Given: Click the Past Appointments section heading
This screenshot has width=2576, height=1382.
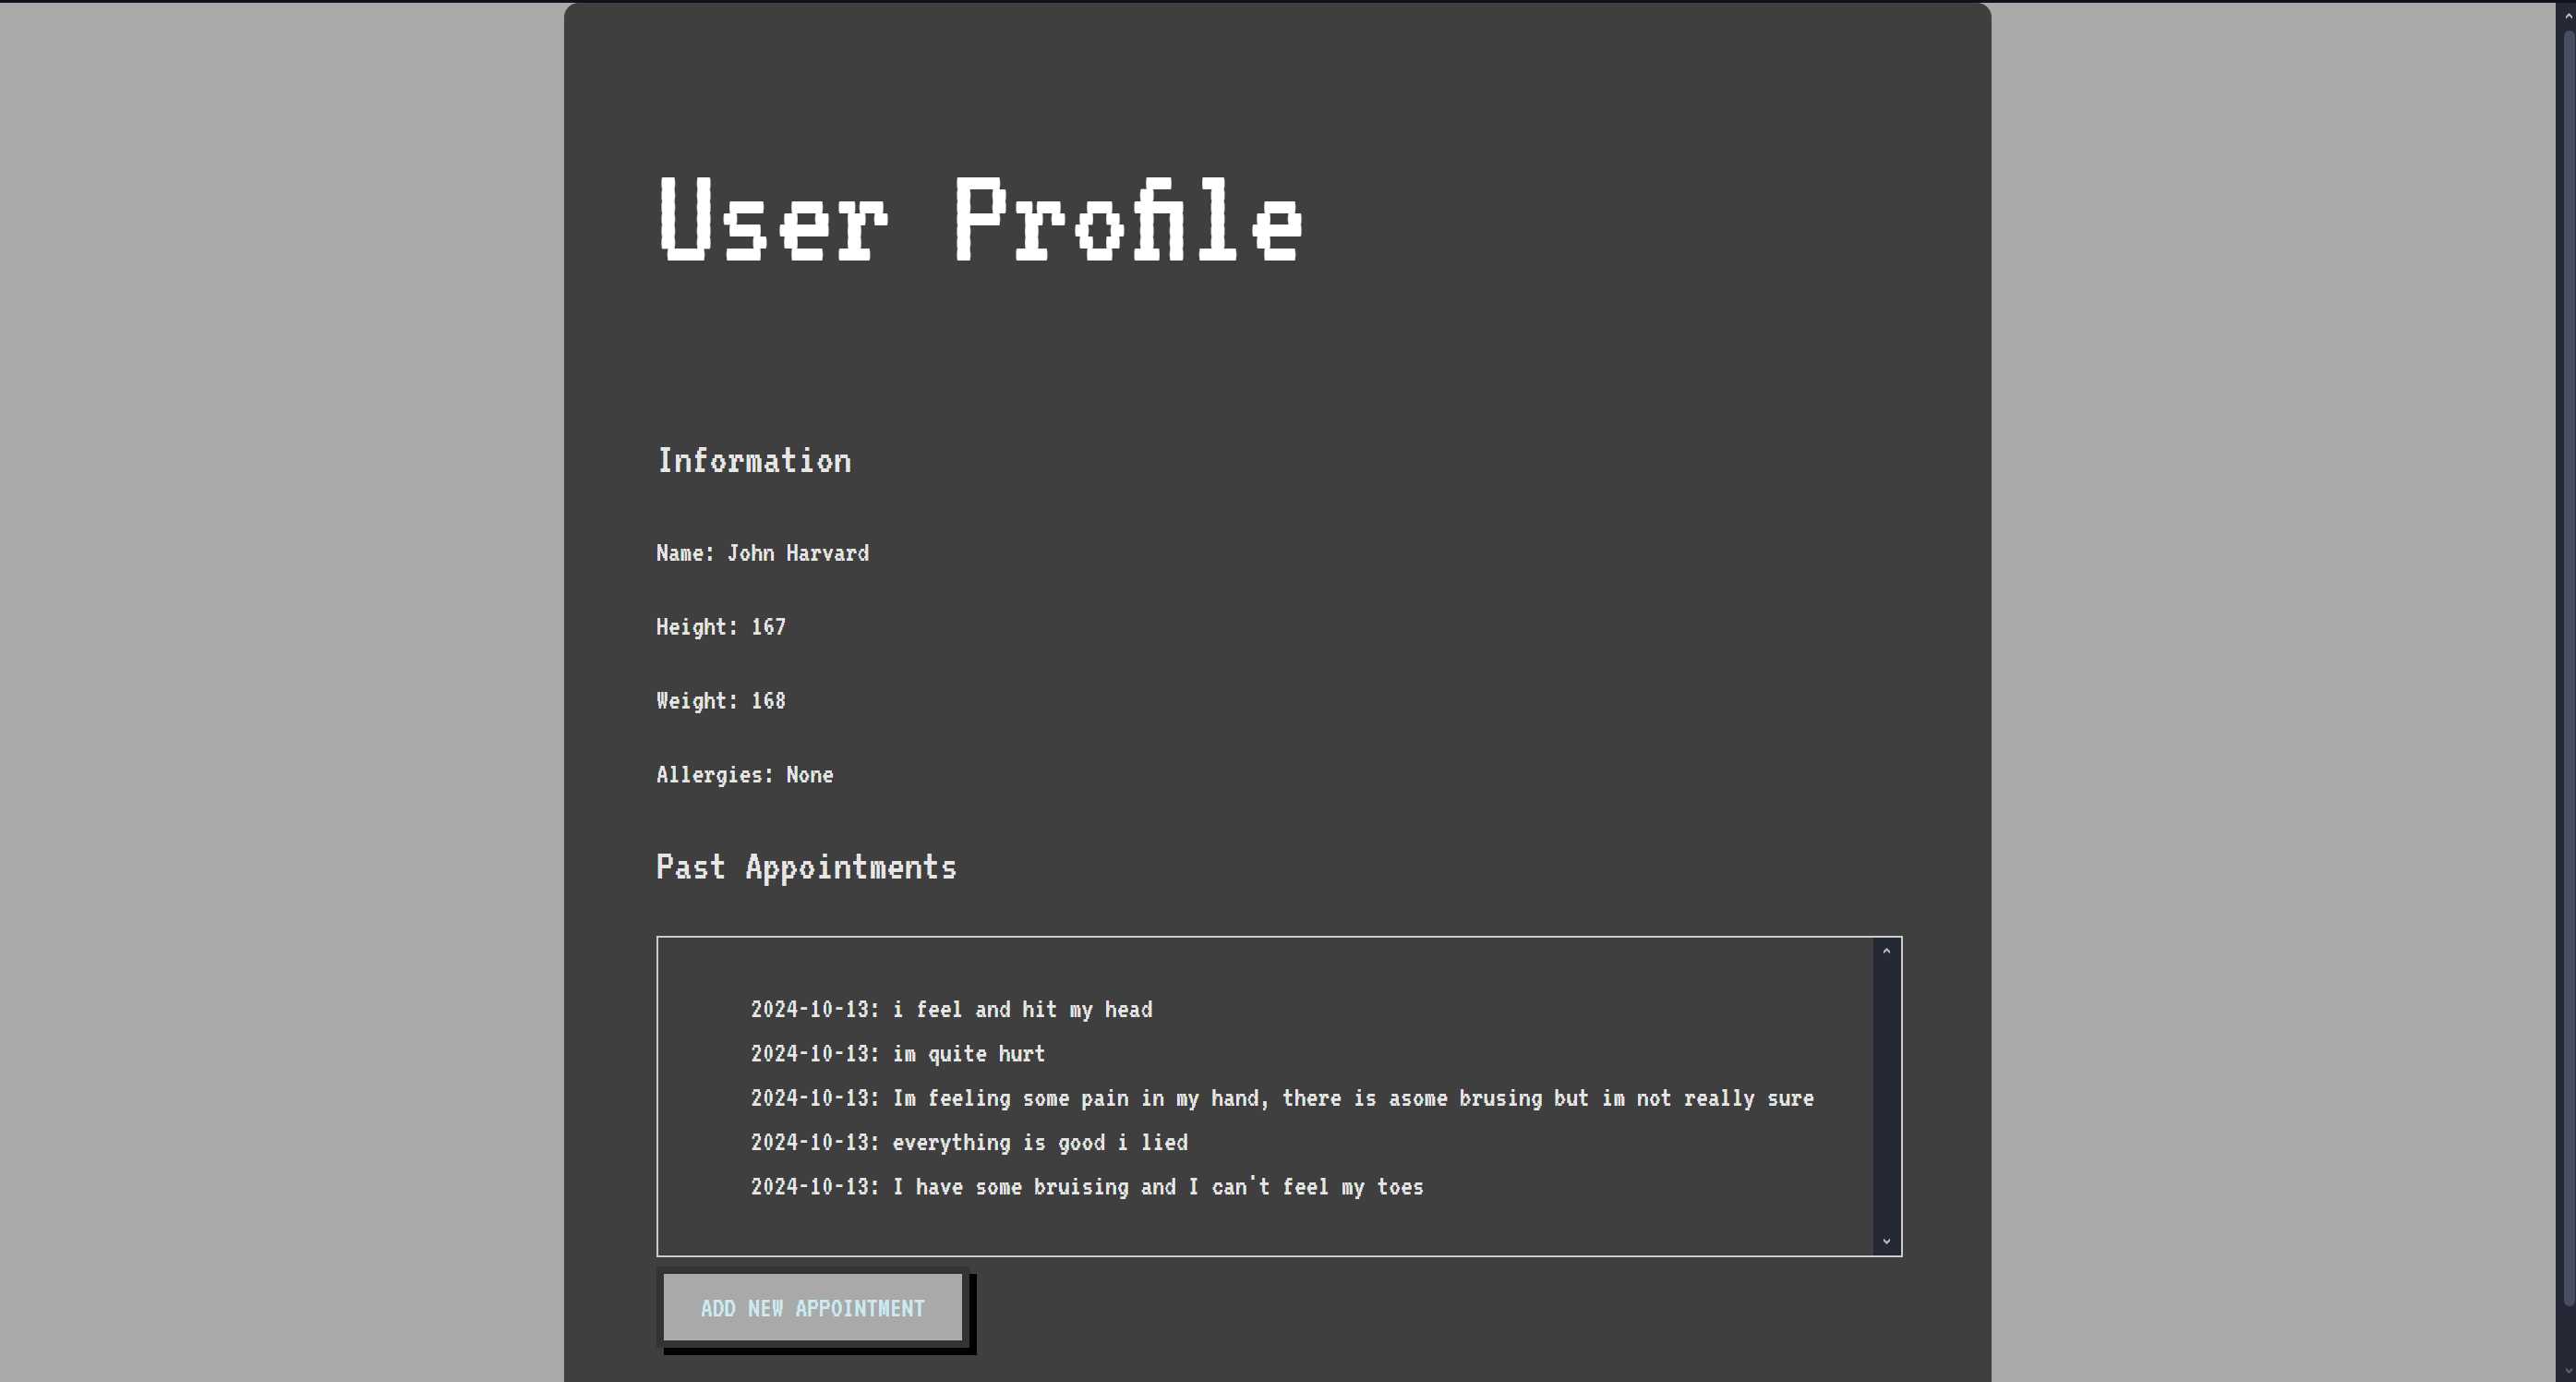Looking at the screenshot, I should [807, 867].
